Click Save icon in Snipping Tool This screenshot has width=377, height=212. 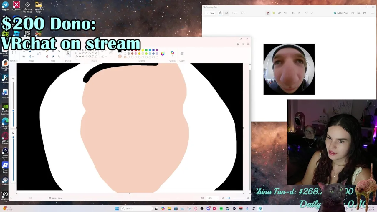tap(353, 13)
